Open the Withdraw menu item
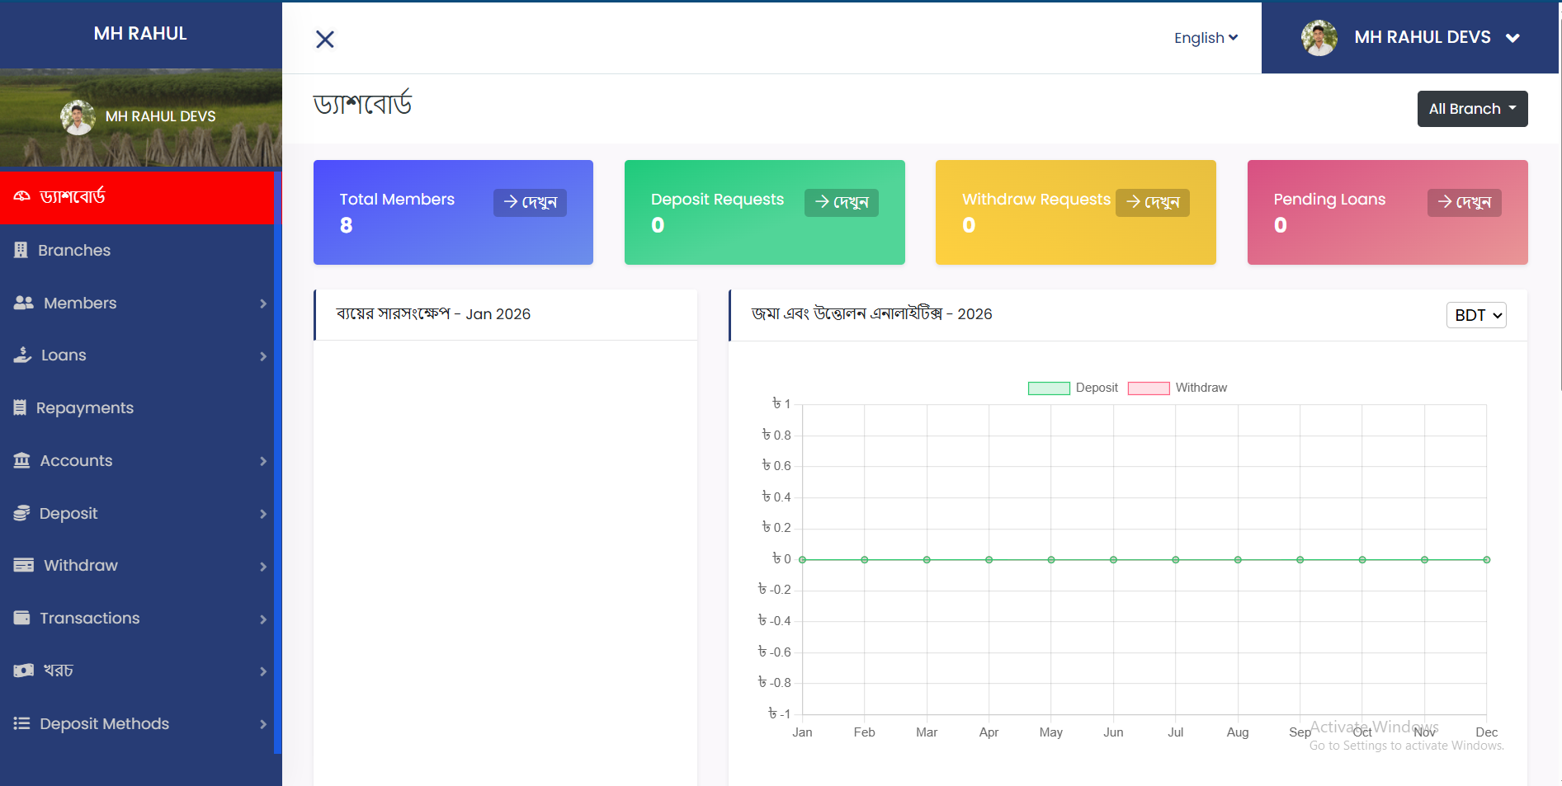The image size is (1562, 786). (137, 565)
